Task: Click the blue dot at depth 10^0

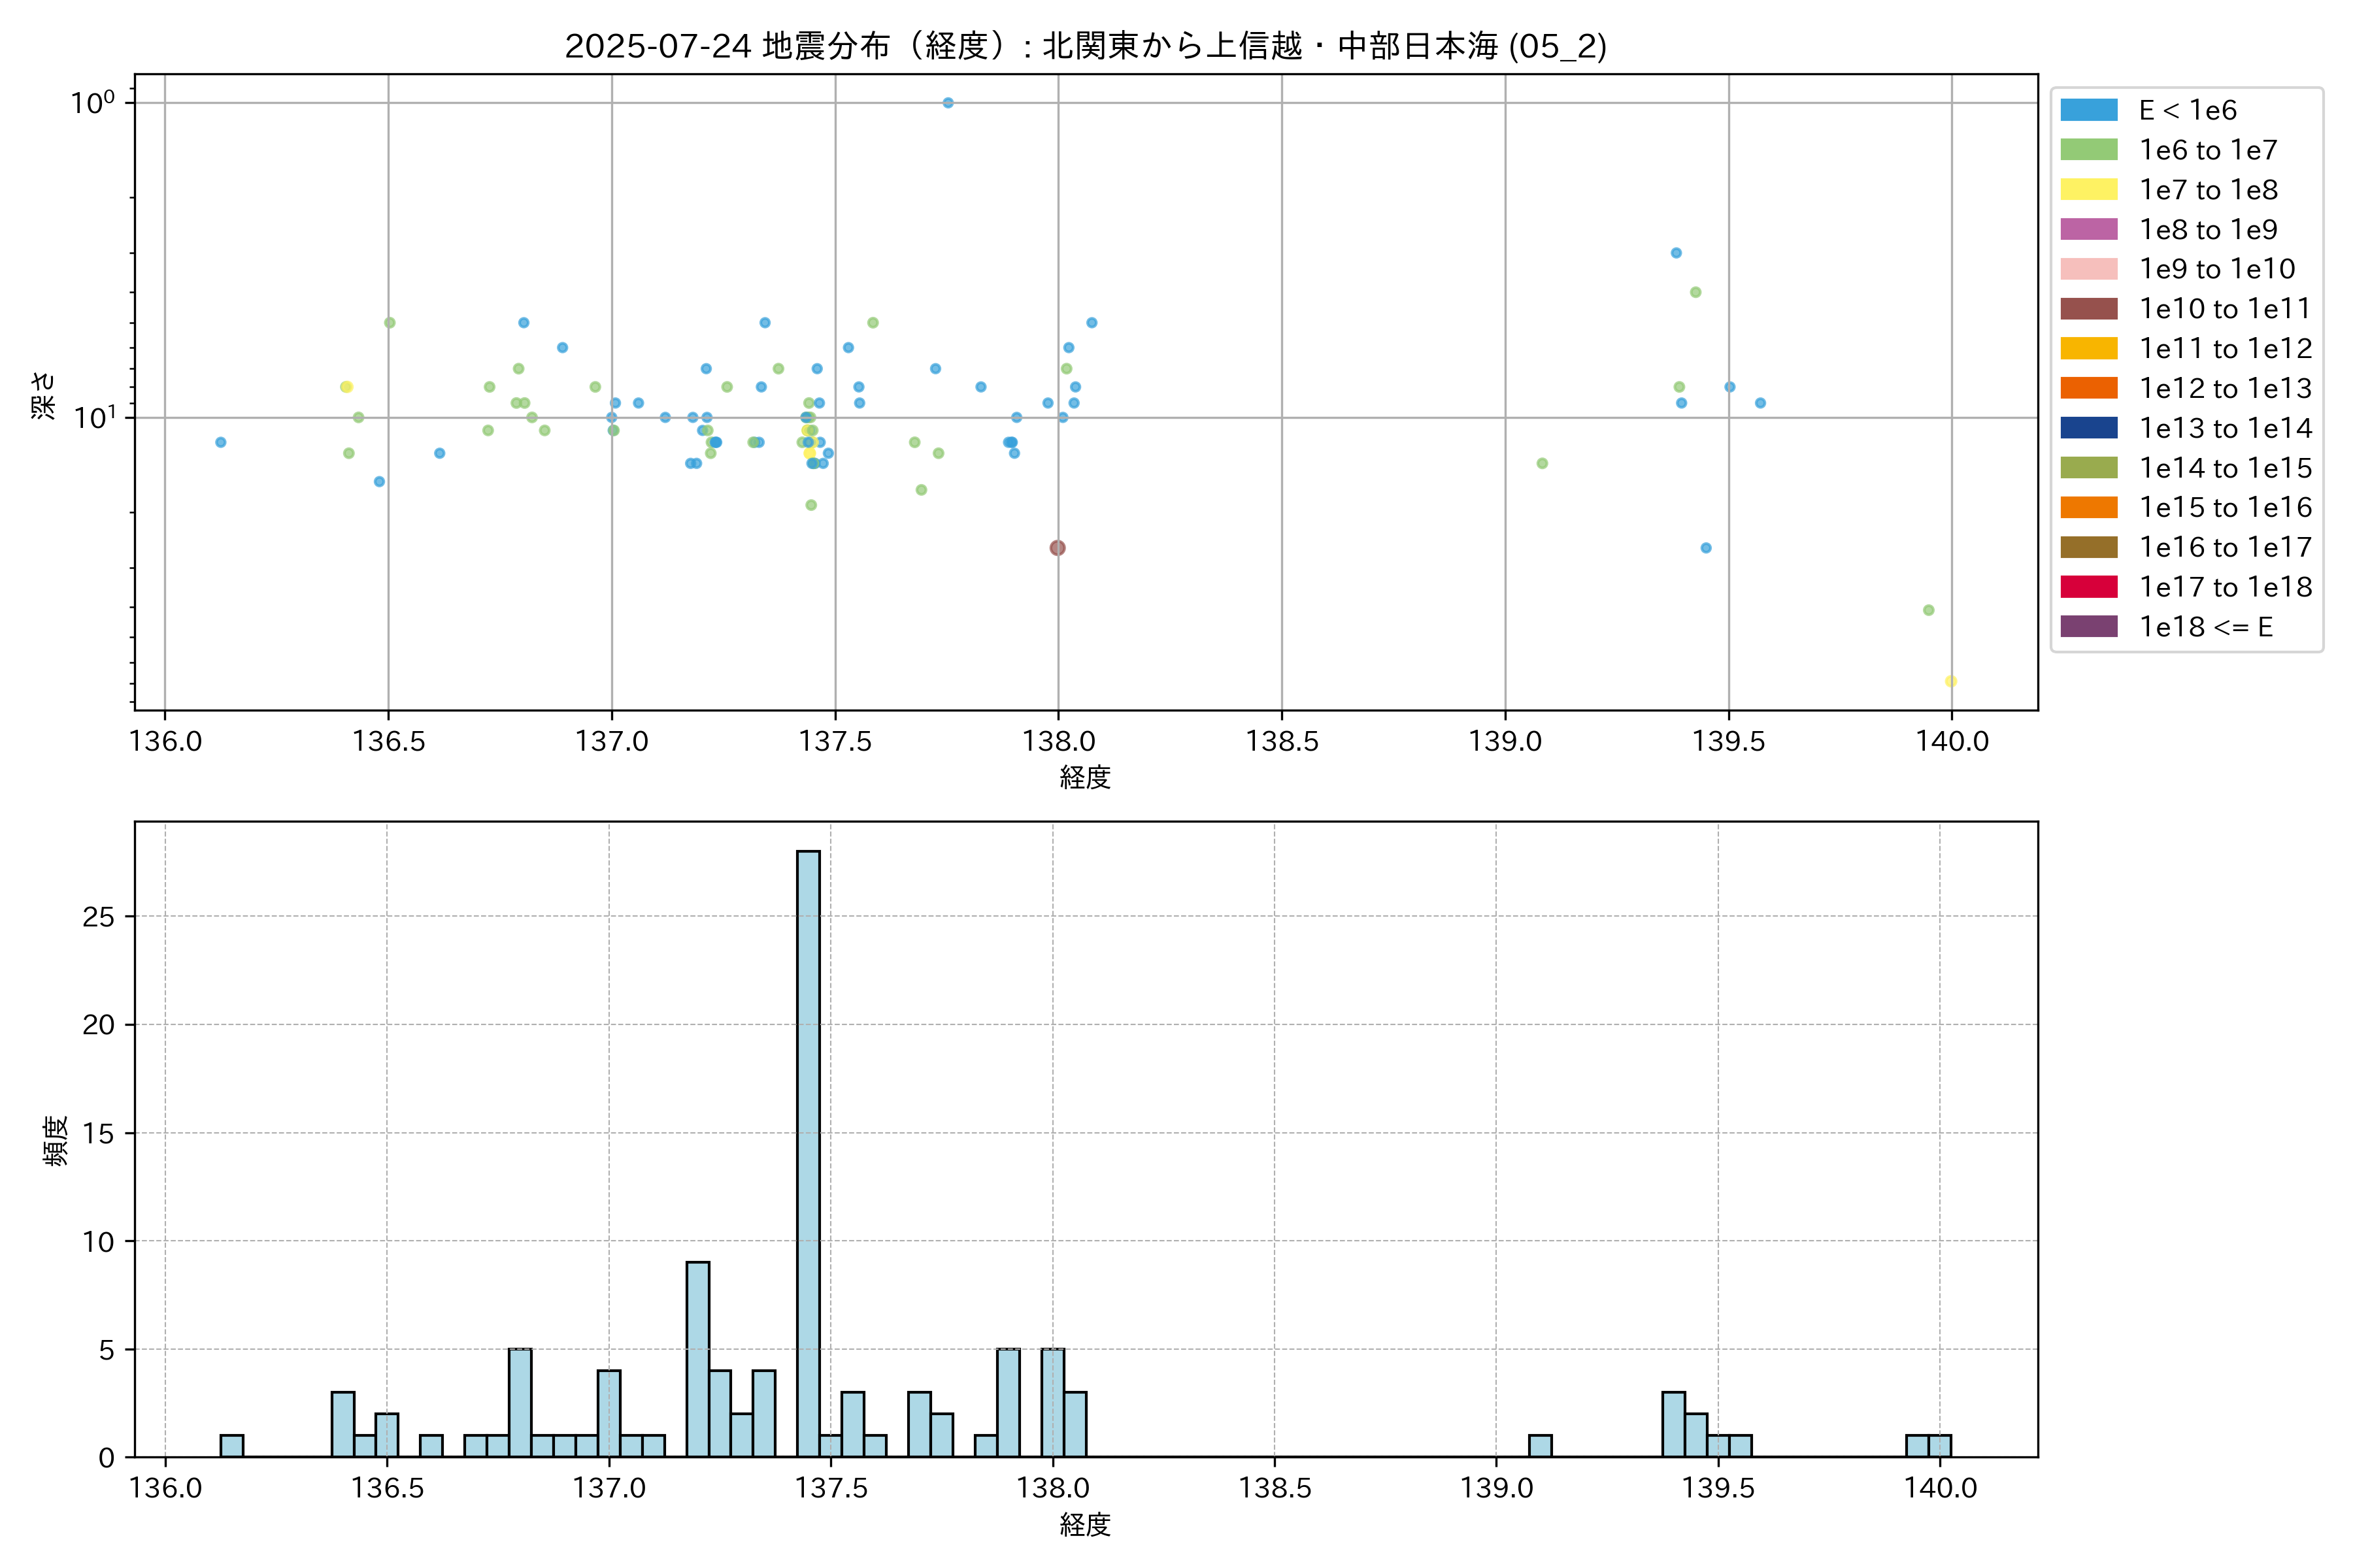Action: click(948, 103)
